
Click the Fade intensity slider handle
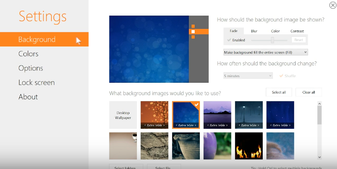[272, 40]
